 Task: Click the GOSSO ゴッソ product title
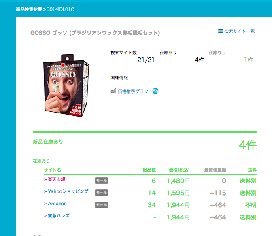(95, 33)
